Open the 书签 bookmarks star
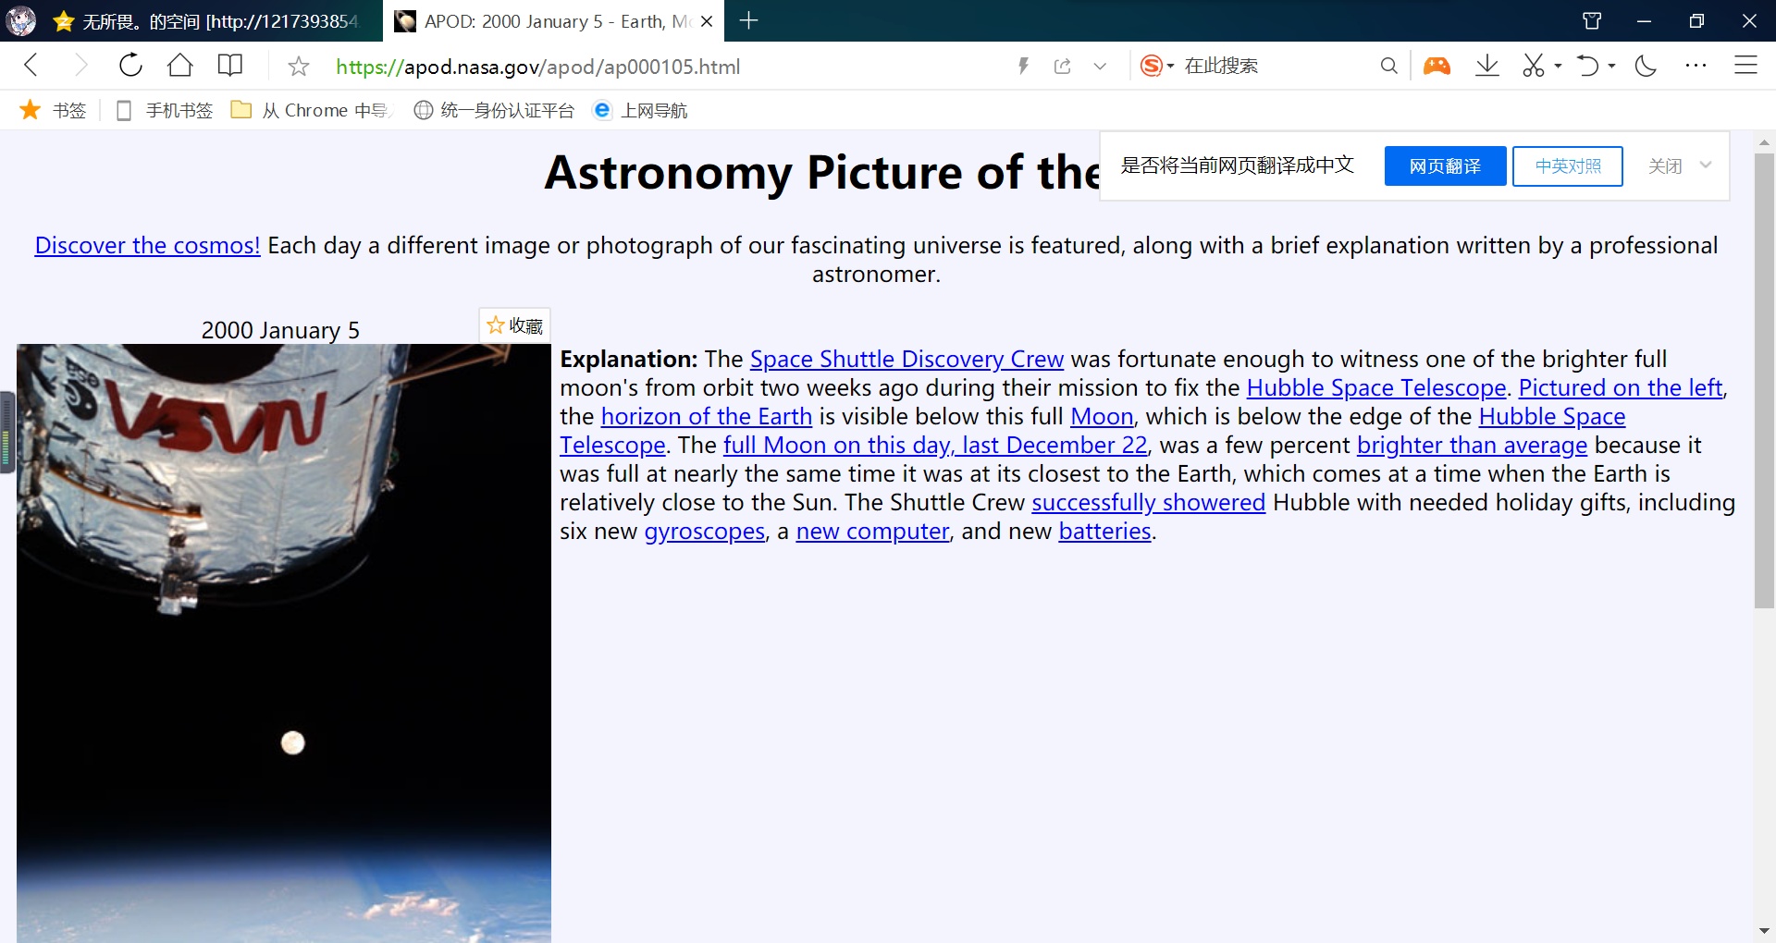This screenshot has width=1776, height=943. 53,110
